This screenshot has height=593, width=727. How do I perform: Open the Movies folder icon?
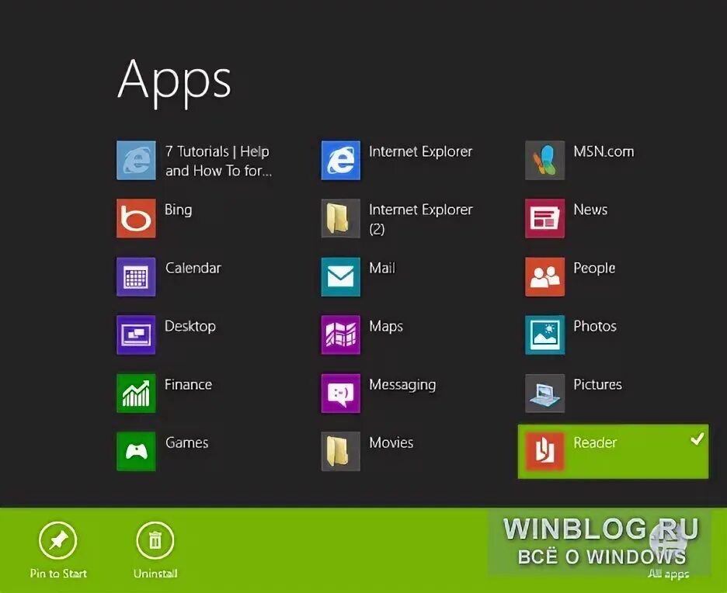point(341,451)
